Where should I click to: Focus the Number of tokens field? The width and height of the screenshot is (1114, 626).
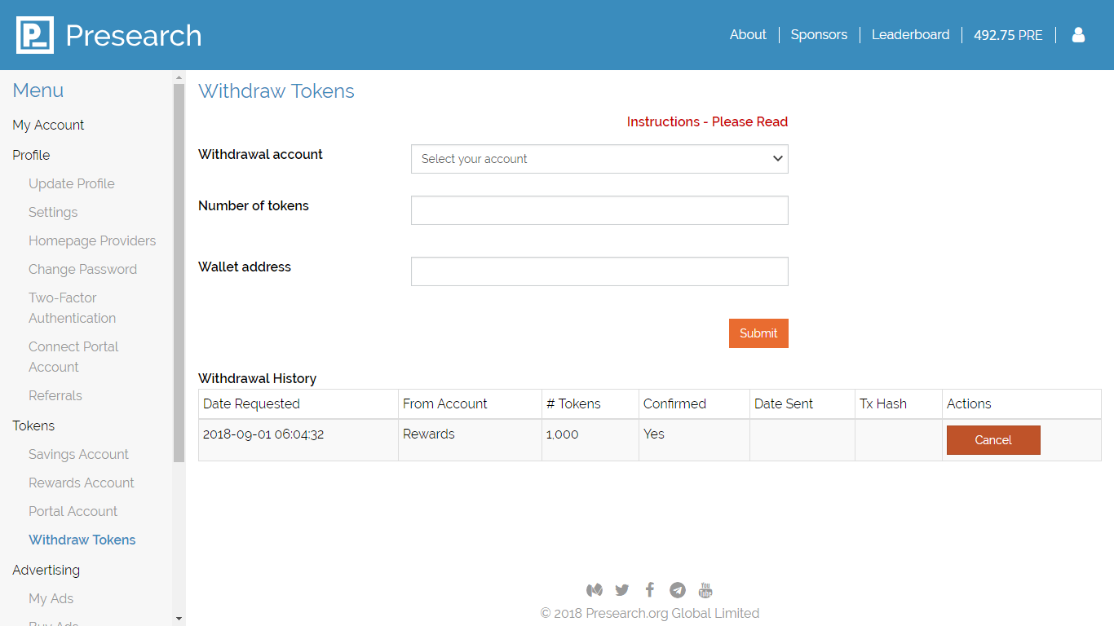[599, 210]
